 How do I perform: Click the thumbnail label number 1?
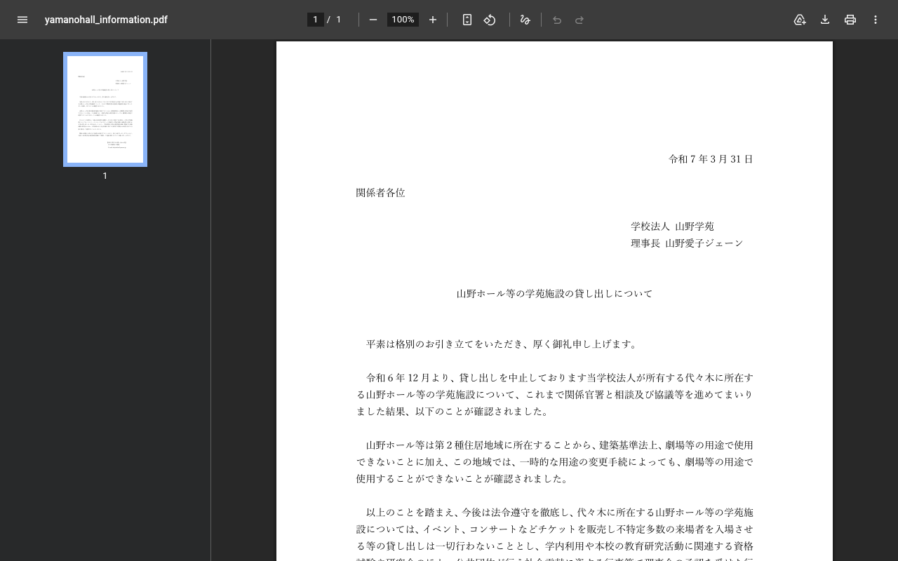click(x=105, y=176)
